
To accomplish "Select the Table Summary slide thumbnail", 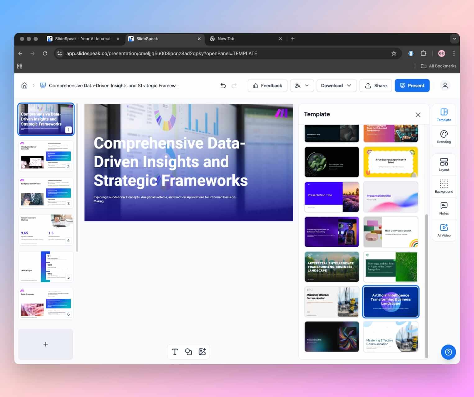I will click(x=45, y=303).
